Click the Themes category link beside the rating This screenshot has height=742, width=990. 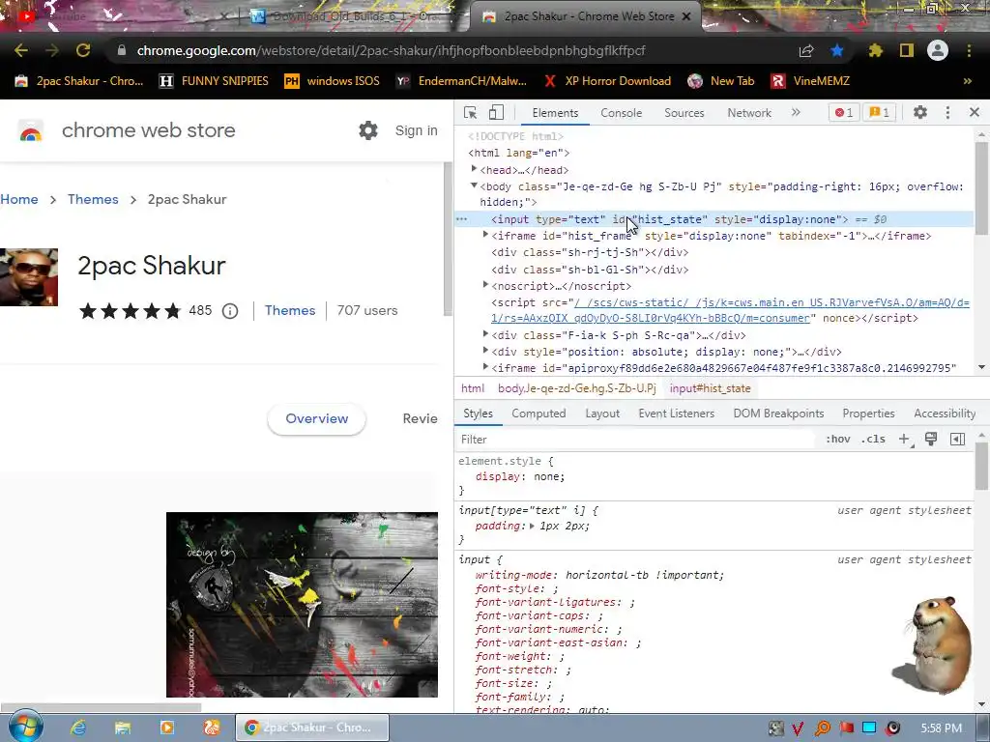[x=290, y=310]
